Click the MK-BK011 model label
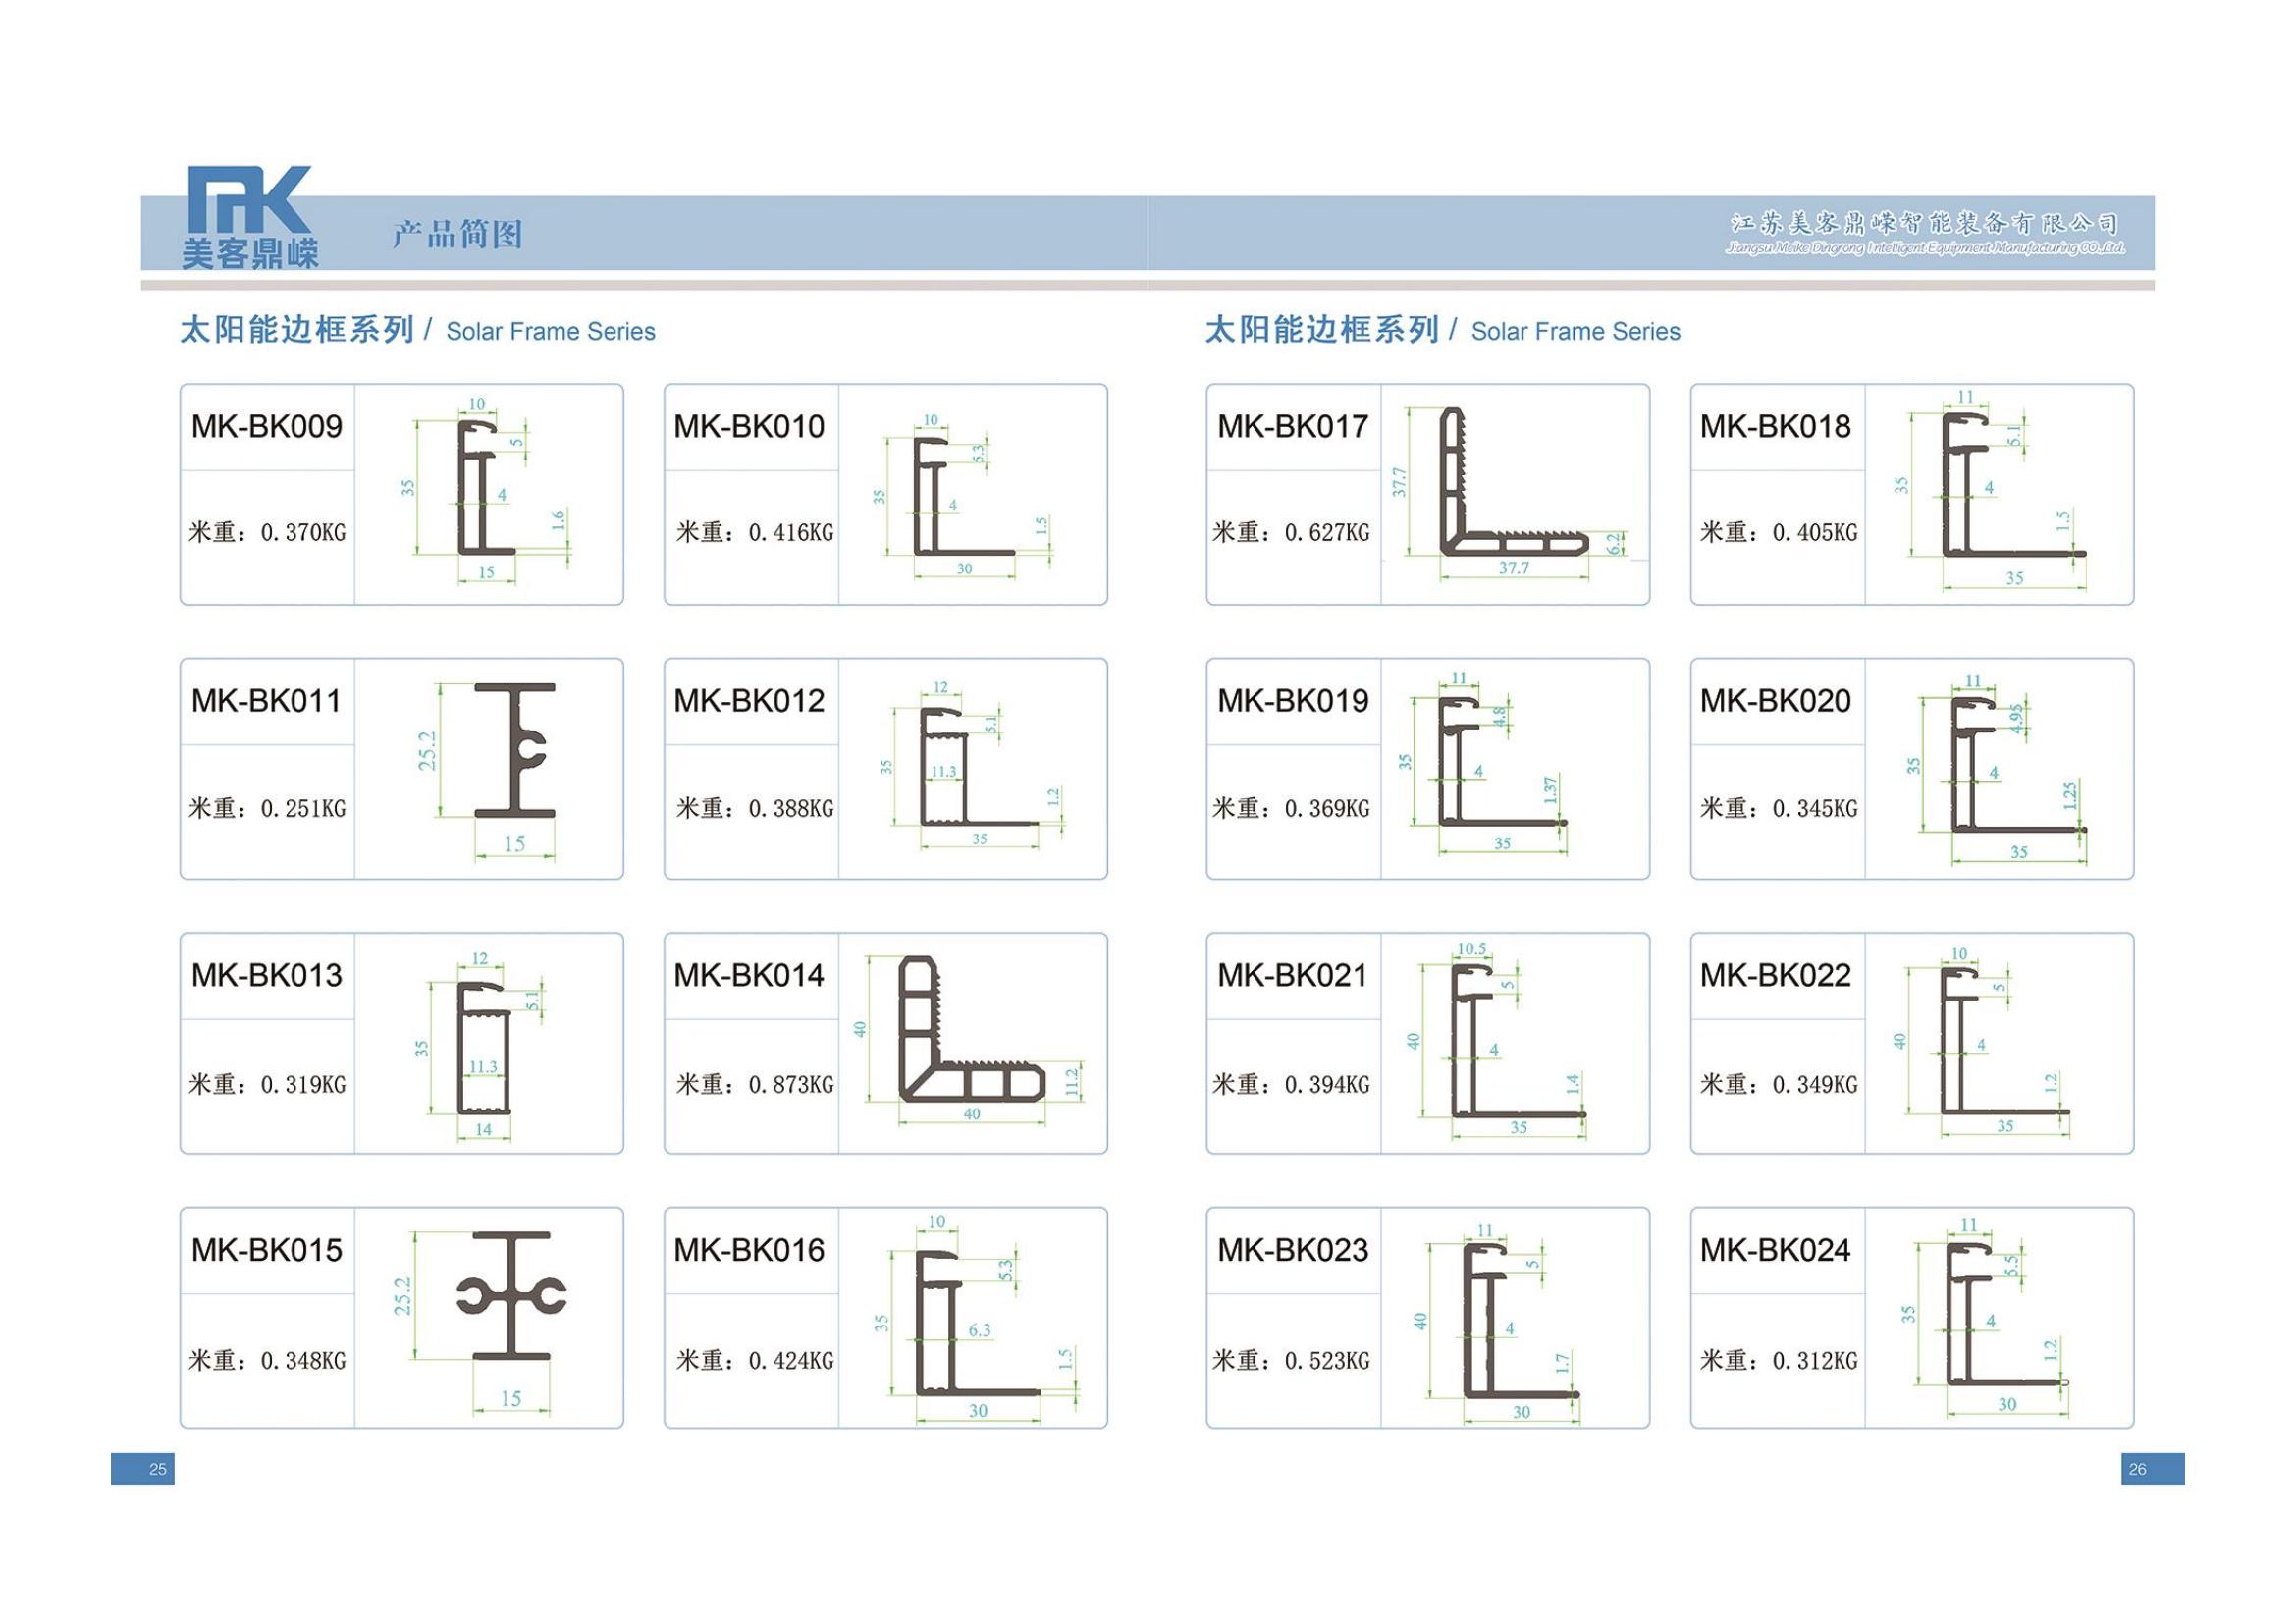The height and width of the screenshot is (1624, 2296). coord(267,701)
